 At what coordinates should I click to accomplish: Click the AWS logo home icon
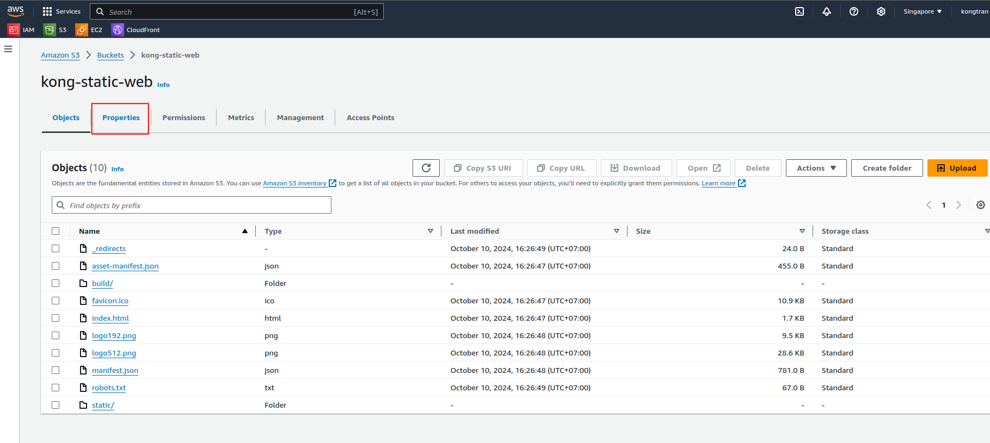point(15,11)
